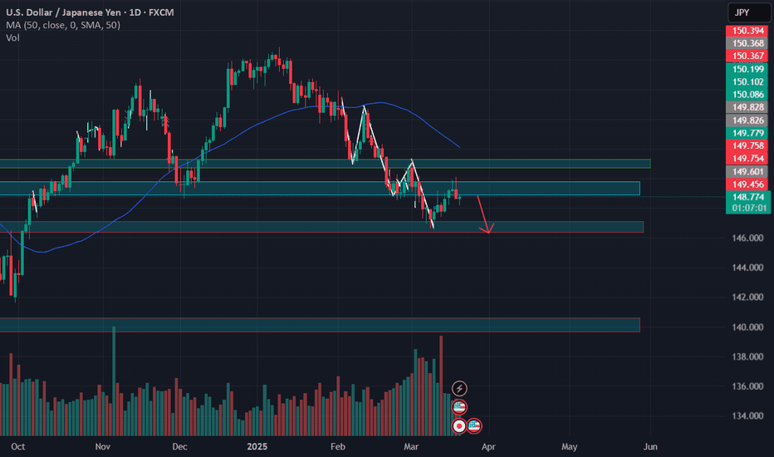Click the Mar label on the time axis
The width and height of the screenshot is (774, 457).
[411, 447]
